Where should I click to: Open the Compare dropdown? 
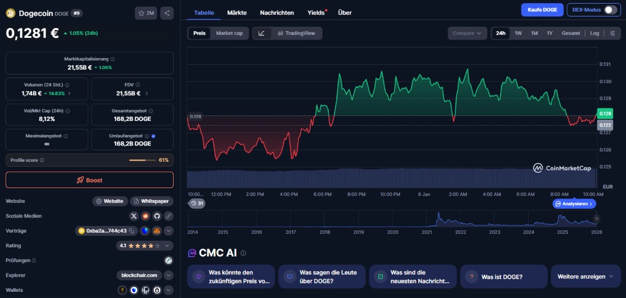(x=467, y=34)
